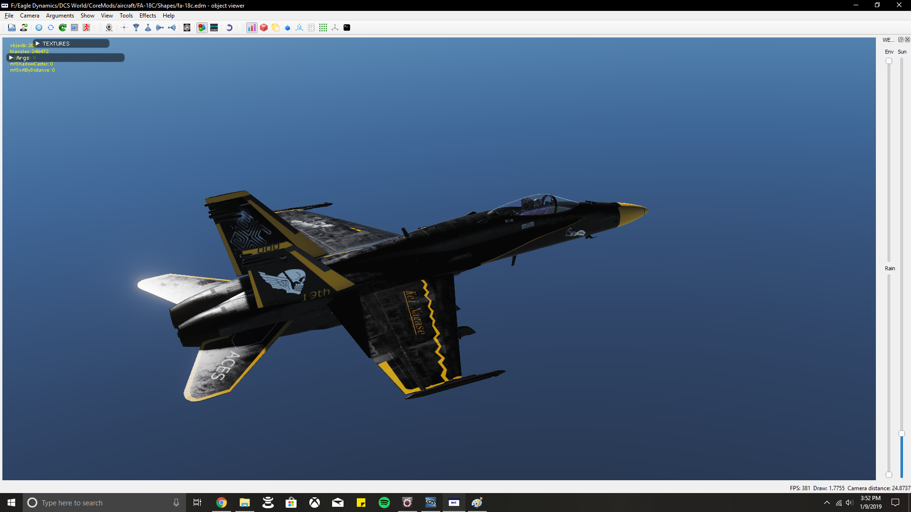Viewport: 911px width, 512px height.
Task: Click the purple undo arrow icon
Action: click(229, 27)
